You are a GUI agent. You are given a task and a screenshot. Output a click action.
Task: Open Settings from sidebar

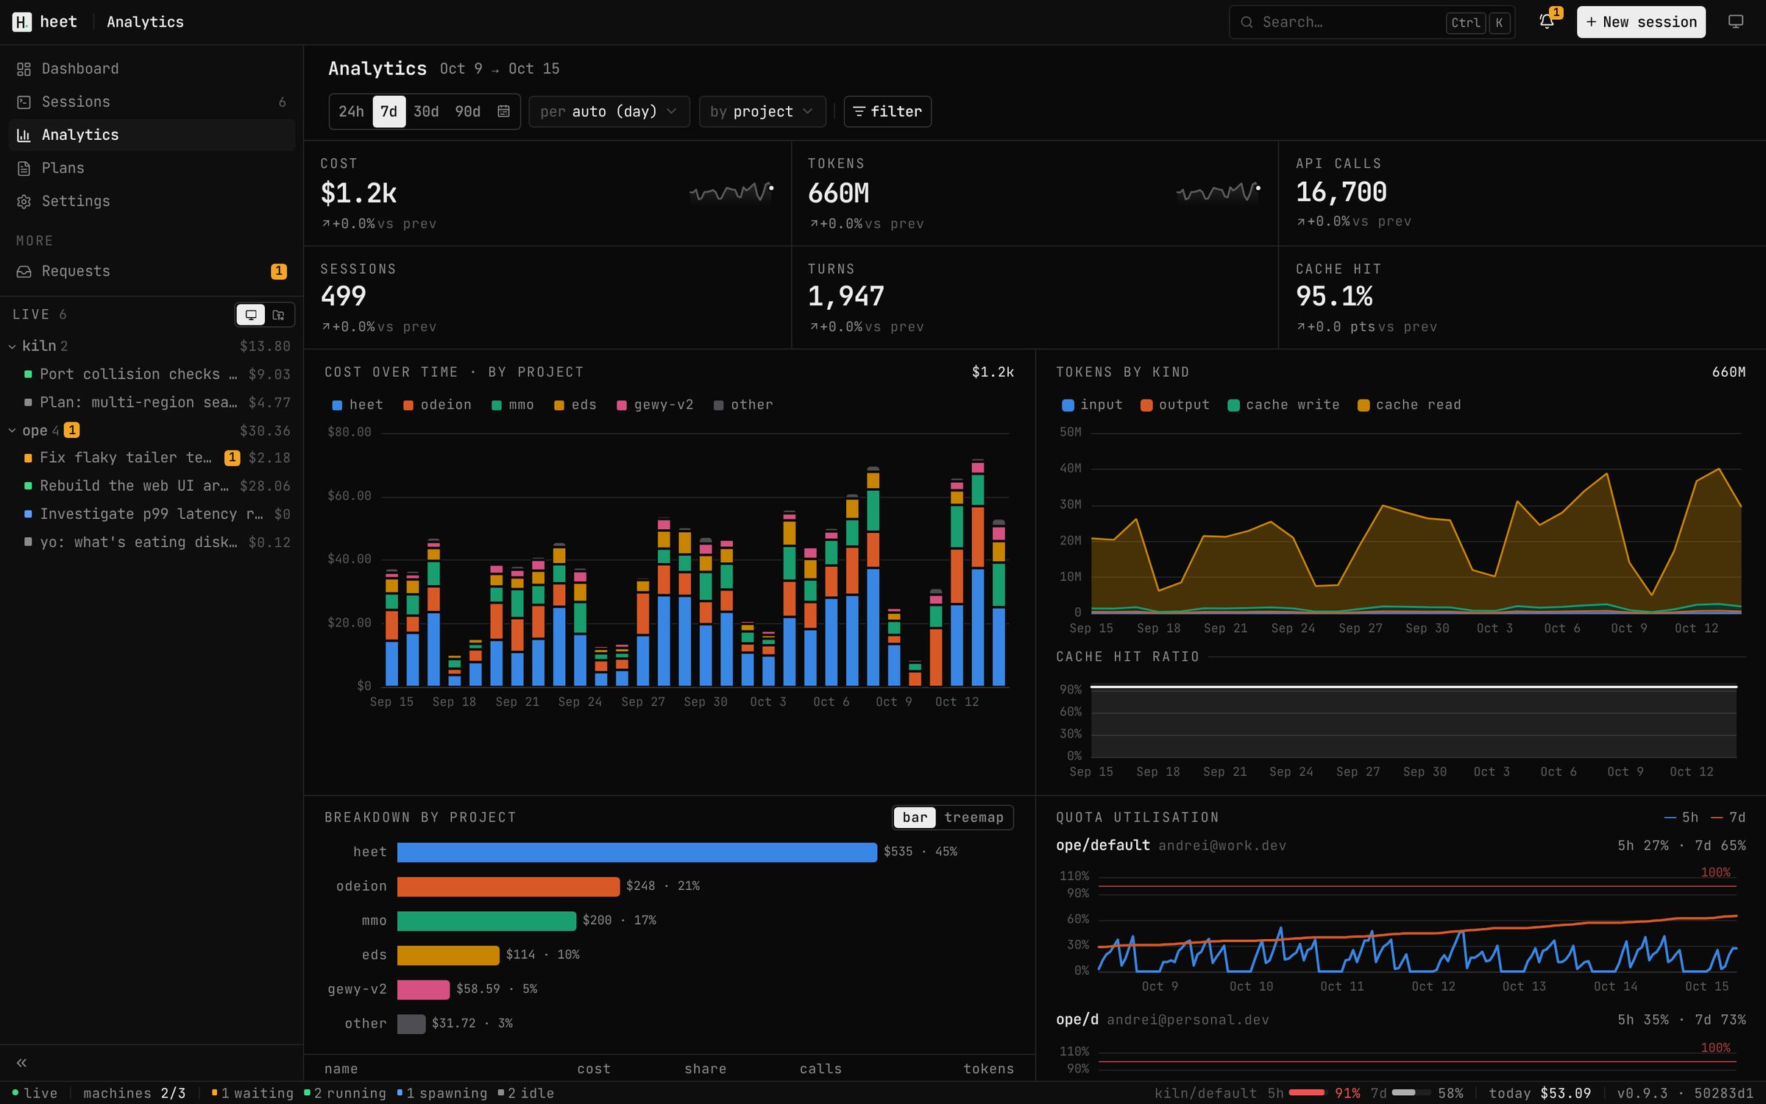(x=152, y=202)
